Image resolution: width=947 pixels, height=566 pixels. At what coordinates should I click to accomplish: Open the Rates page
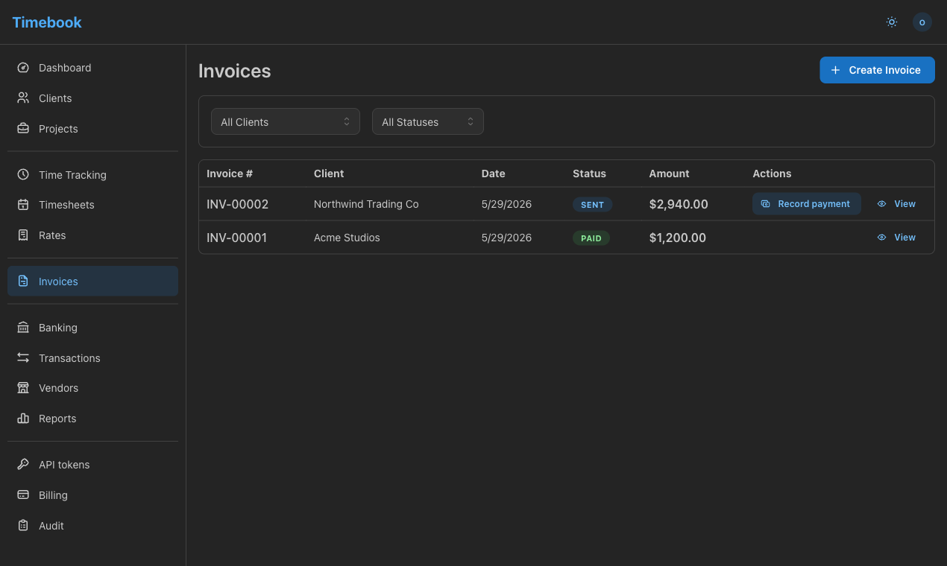(x=92, y=235)
